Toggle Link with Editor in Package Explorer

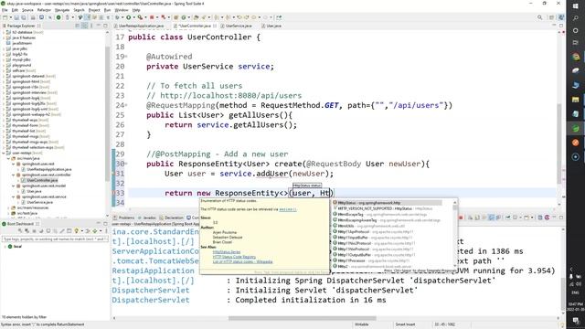coord(85,26)
